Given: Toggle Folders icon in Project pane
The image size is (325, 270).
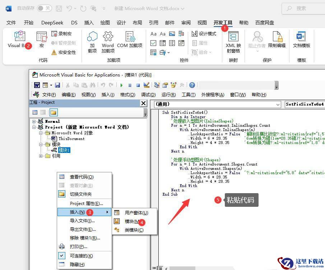Looking at the screenshot, I should click(54, 112).
